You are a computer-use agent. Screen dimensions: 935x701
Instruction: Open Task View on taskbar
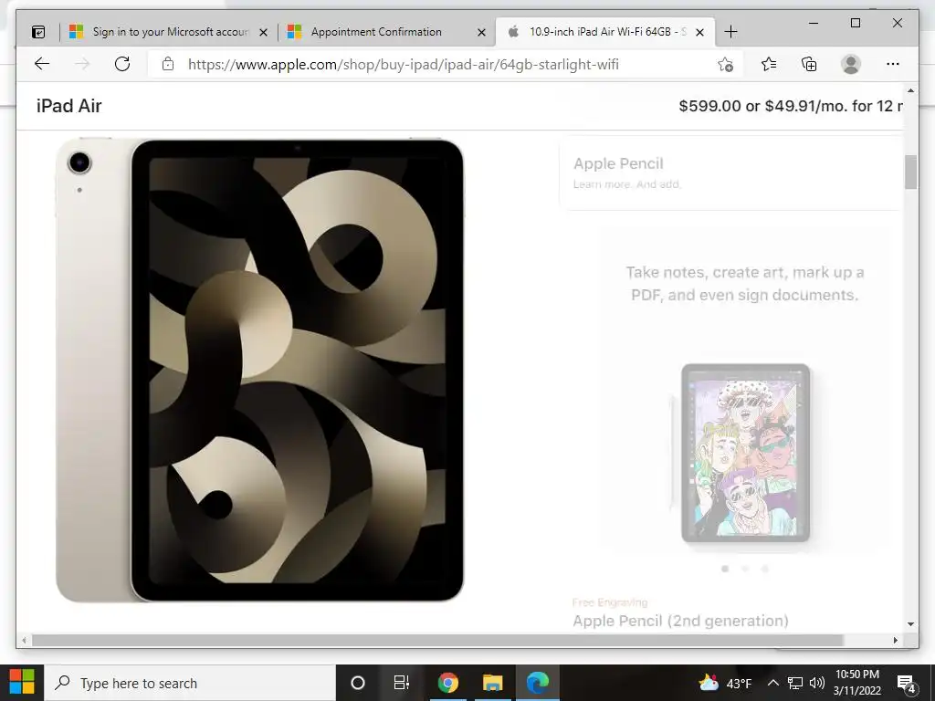tap(402, 683)
